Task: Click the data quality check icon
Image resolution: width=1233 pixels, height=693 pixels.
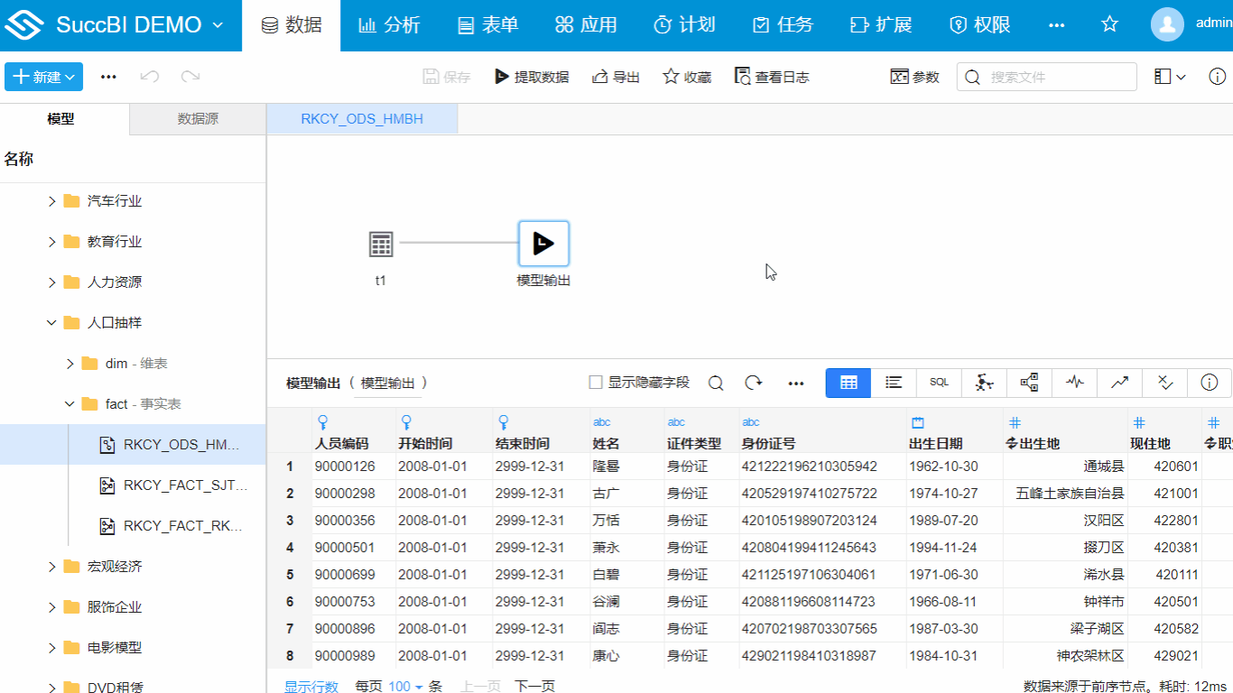Action: pos(1164,383)
